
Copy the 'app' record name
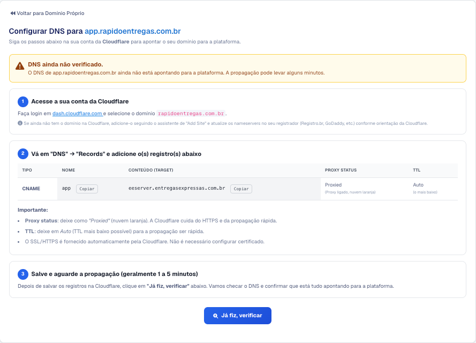point(87,189)
